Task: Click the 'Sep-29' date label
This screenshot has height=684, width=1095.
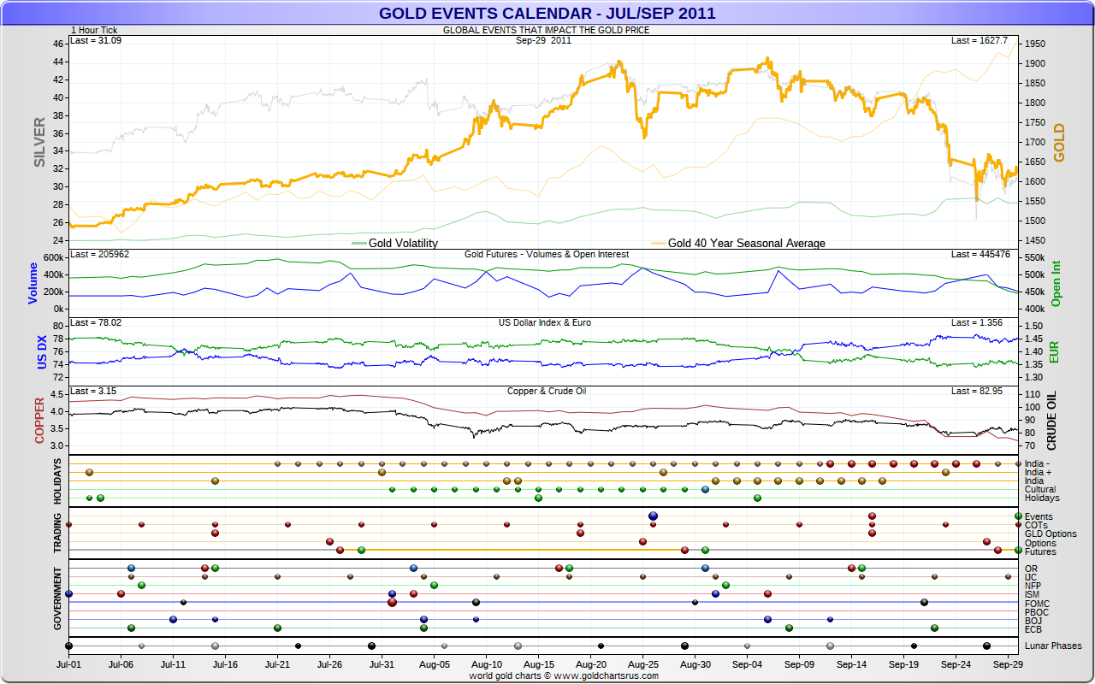Action: coord(1008,663)
